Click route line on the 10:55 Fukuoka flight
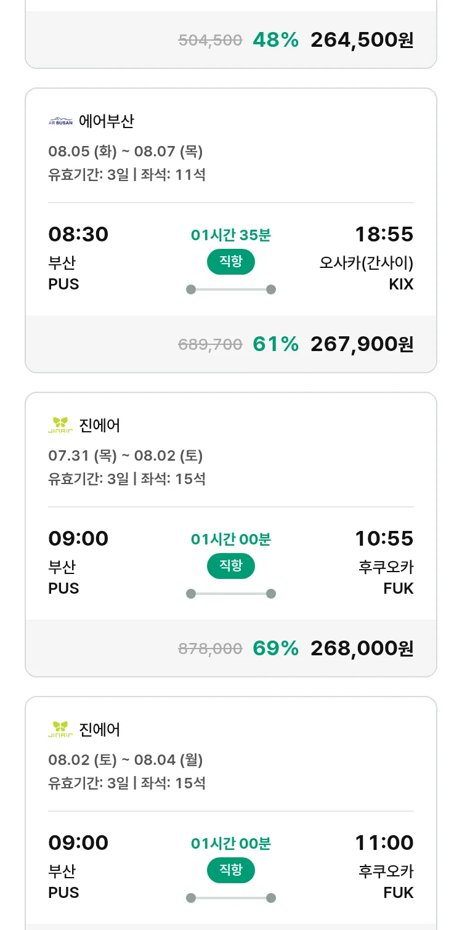The width and height of the screenshot is (462, 930). click(x=230, y=594)
